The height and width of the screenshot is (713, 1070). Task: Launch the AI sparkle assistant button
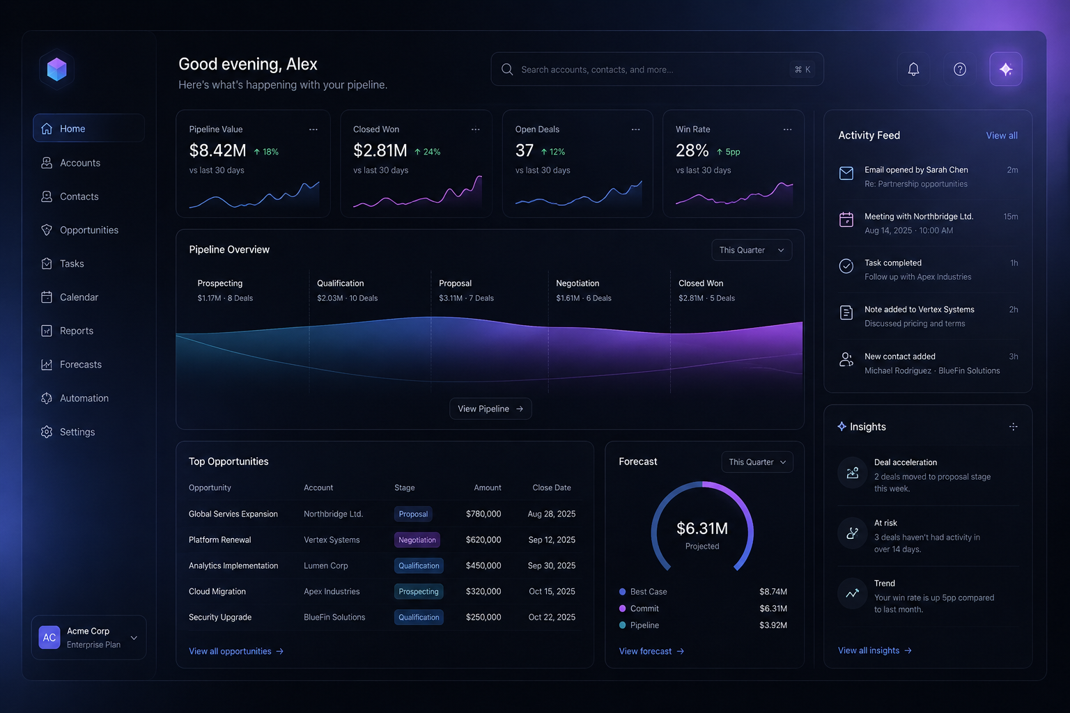[x=1006, y=69]
